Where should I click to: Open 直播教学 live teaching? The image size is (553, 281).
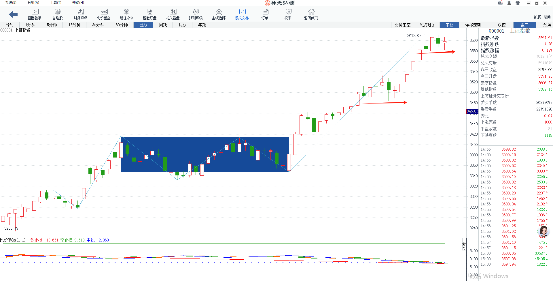click(x=35, y=14)
